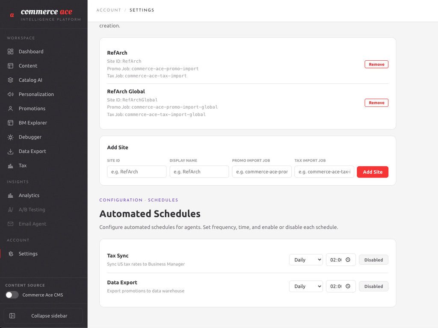Click the 'RefArch Global' site title
This screenshot has width=438, height=328.
click(126, 92)
